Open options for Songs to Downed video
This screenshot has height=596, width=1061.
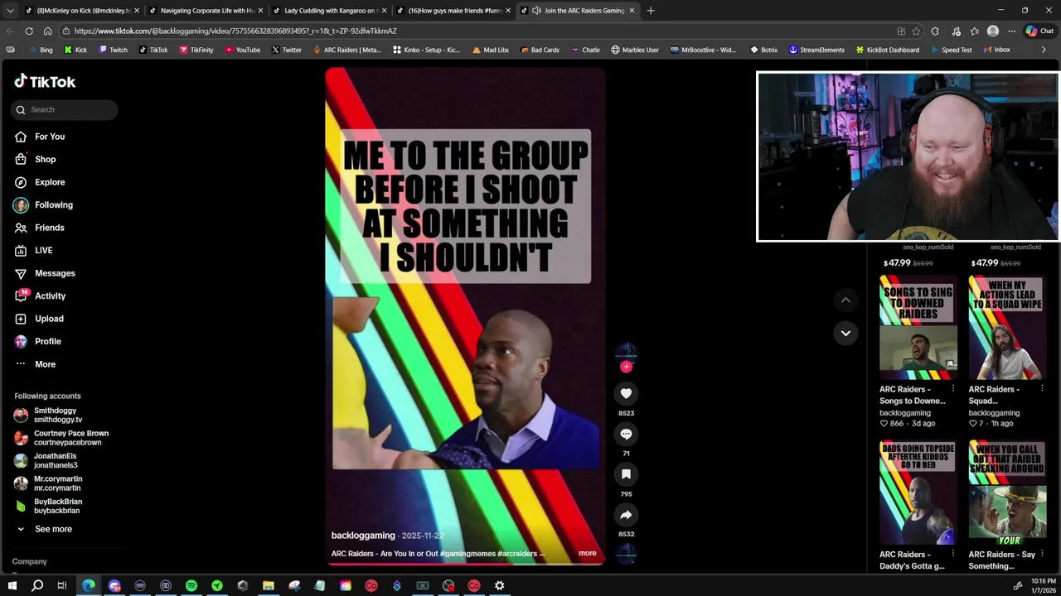click(x=952, y=389)
